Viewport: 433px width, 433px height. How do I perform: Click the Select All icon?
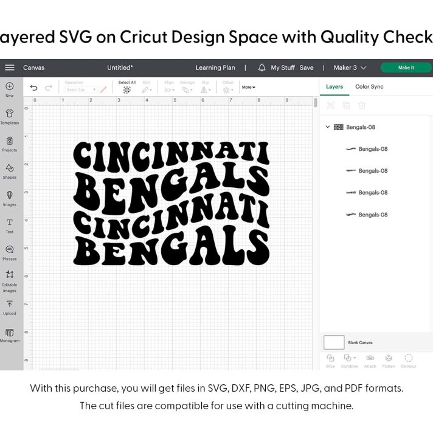(126, 90)
